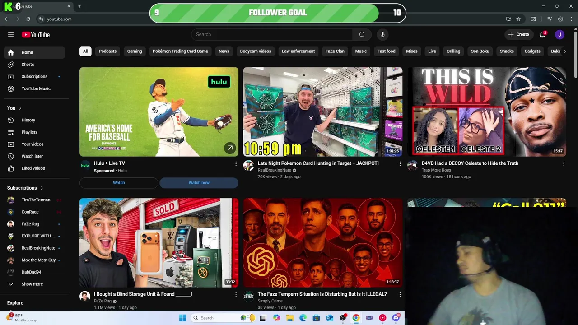Open Google Lens search icon in toolbar
This screenshot has width=578, height=325.
pos(533,19)
